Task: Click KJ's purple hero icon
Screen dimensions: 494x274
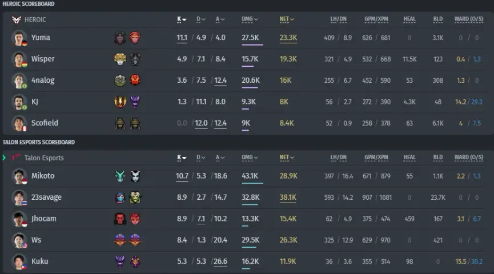Action: pos(135,102)
